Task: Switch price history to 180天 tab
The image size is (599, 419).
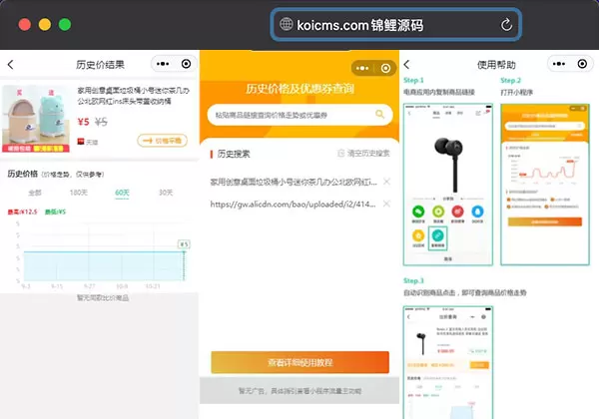Action: pyautogui.click(x=78, y=193)
